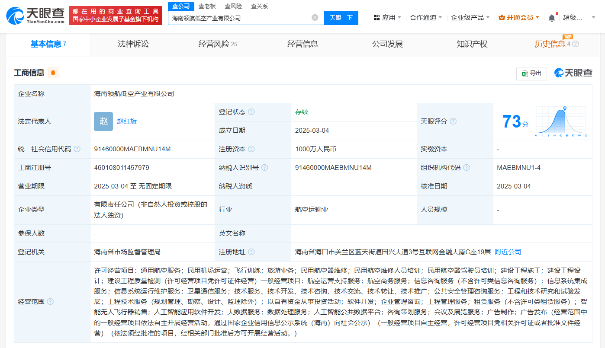Open the 赵红旗 legal representative link
Viewport: 605px width, 348px height.
[127, 121]
